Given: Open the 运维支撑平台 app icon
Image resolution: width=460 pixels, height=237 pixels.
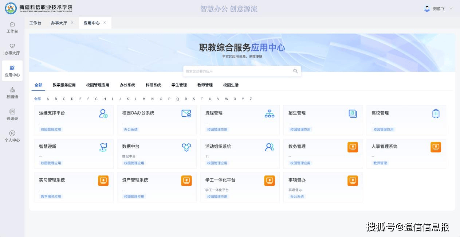Looking at the screenshot, I should pyautogui.click(x=103, y=113).
